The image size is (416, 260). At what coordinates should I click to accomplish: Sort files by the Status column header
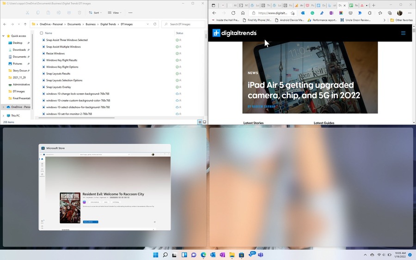point(180,33)
